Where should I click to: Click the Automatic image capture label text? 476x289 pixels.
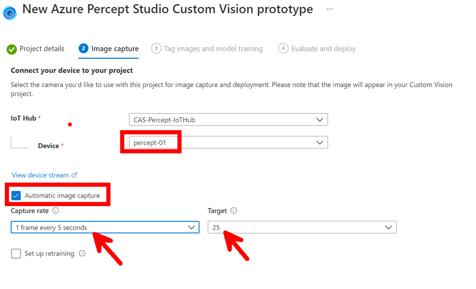[62, 195]
